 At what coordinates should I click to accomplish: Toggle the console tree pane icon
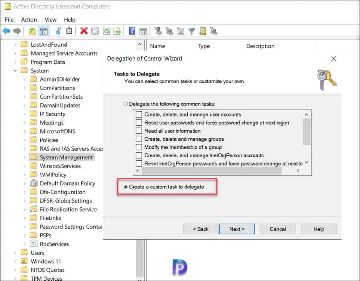[x=43, y=31]
